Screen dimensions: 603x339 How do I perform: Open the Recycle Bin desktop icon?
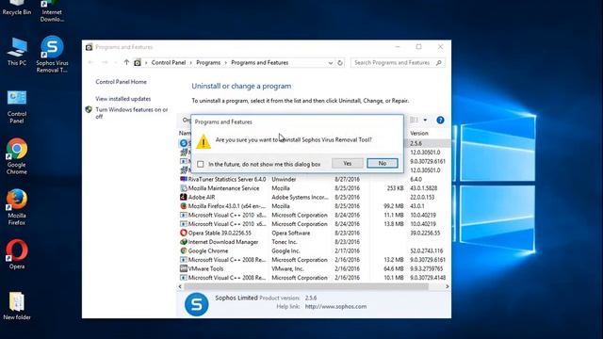(x=17, y=8)
